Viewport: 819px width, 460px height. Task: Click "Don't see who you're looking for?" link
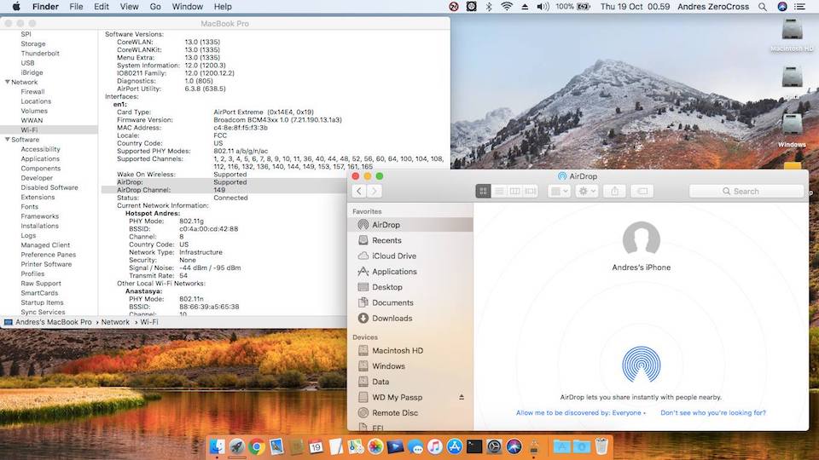(x=713, y=412)
